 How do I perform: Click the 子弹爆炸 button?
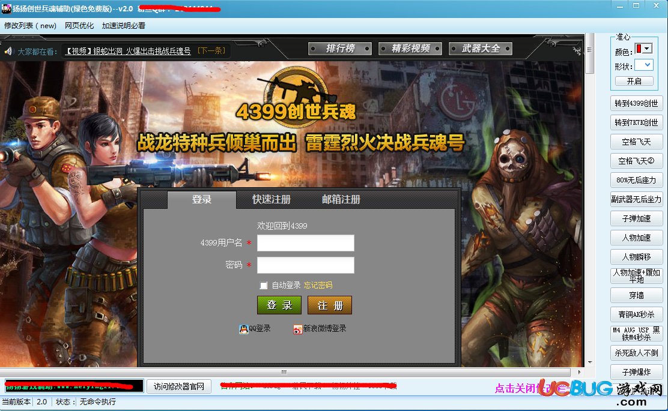[637, 372]
